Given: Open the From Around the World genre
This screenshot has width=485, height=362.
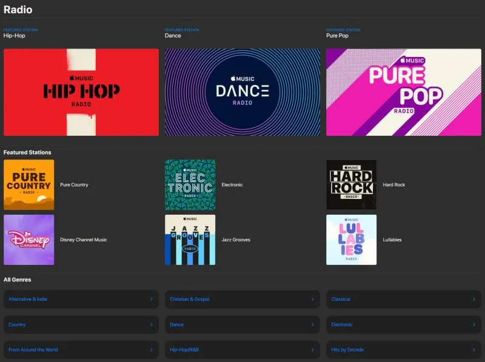Looking at the screenshot, I should [81, 350].
